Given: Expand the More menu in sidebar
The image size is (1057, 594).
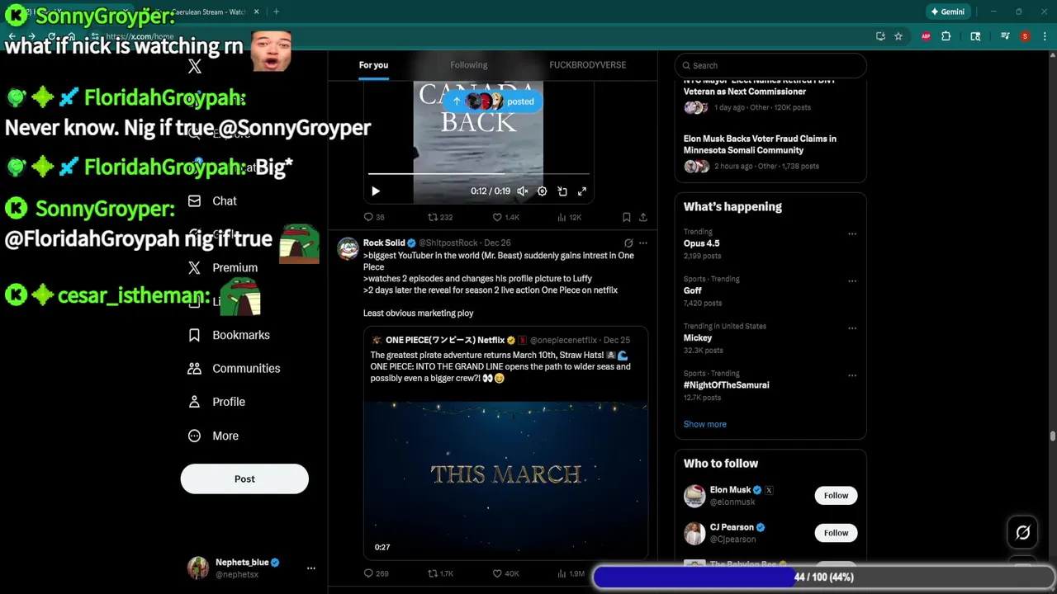Looking at the screenshot, I should pos(213,436).
